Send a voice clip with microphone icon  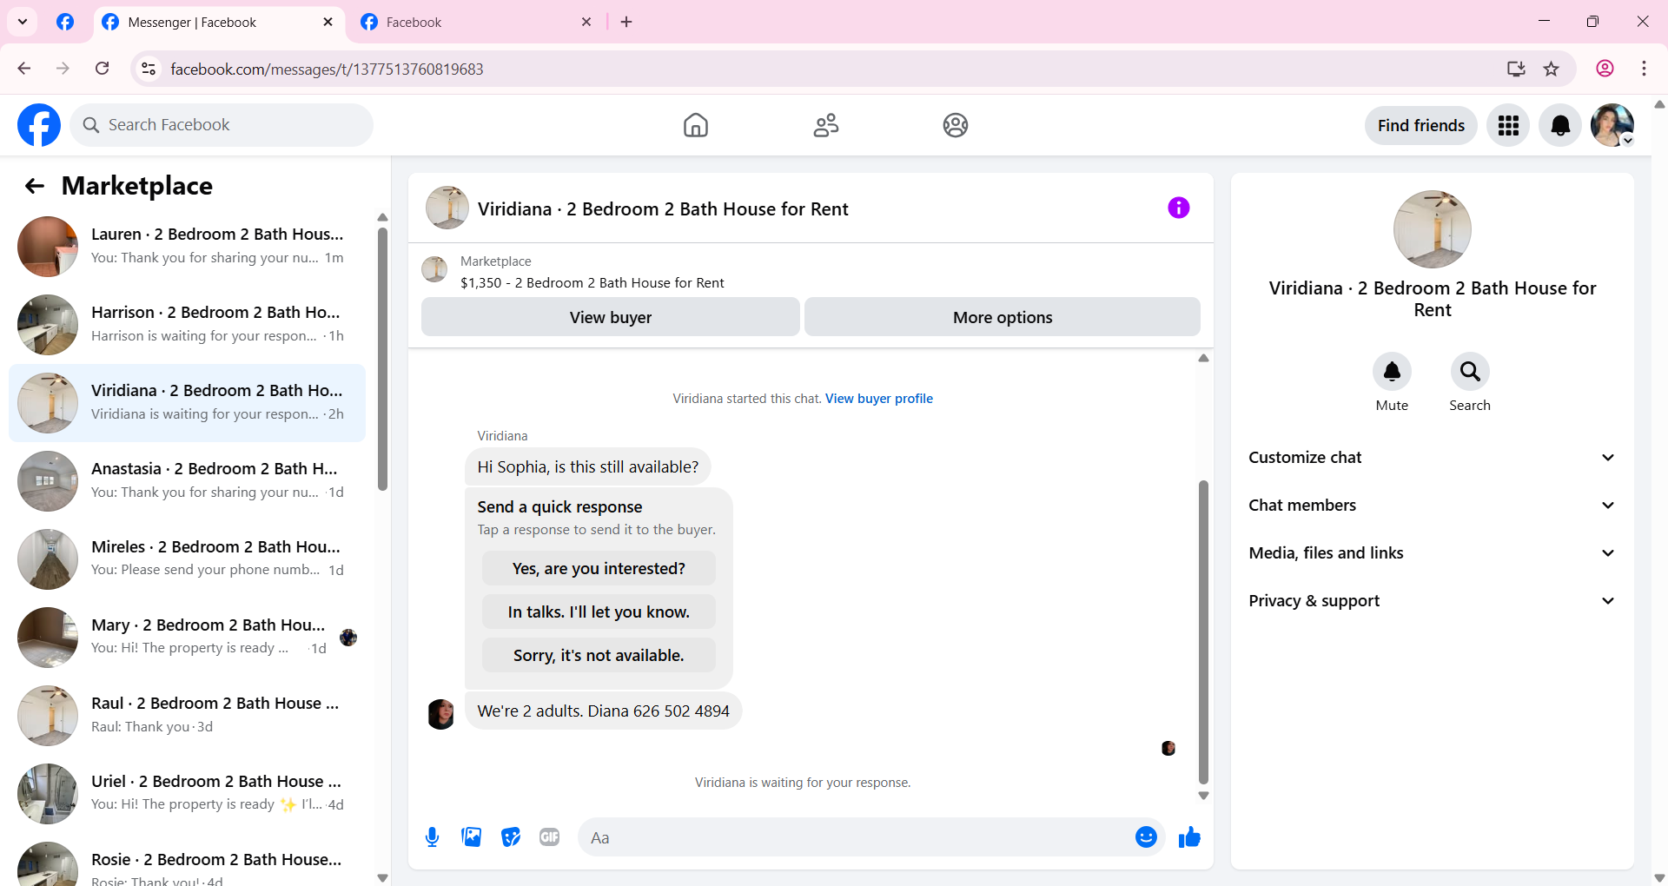[432, 837]
